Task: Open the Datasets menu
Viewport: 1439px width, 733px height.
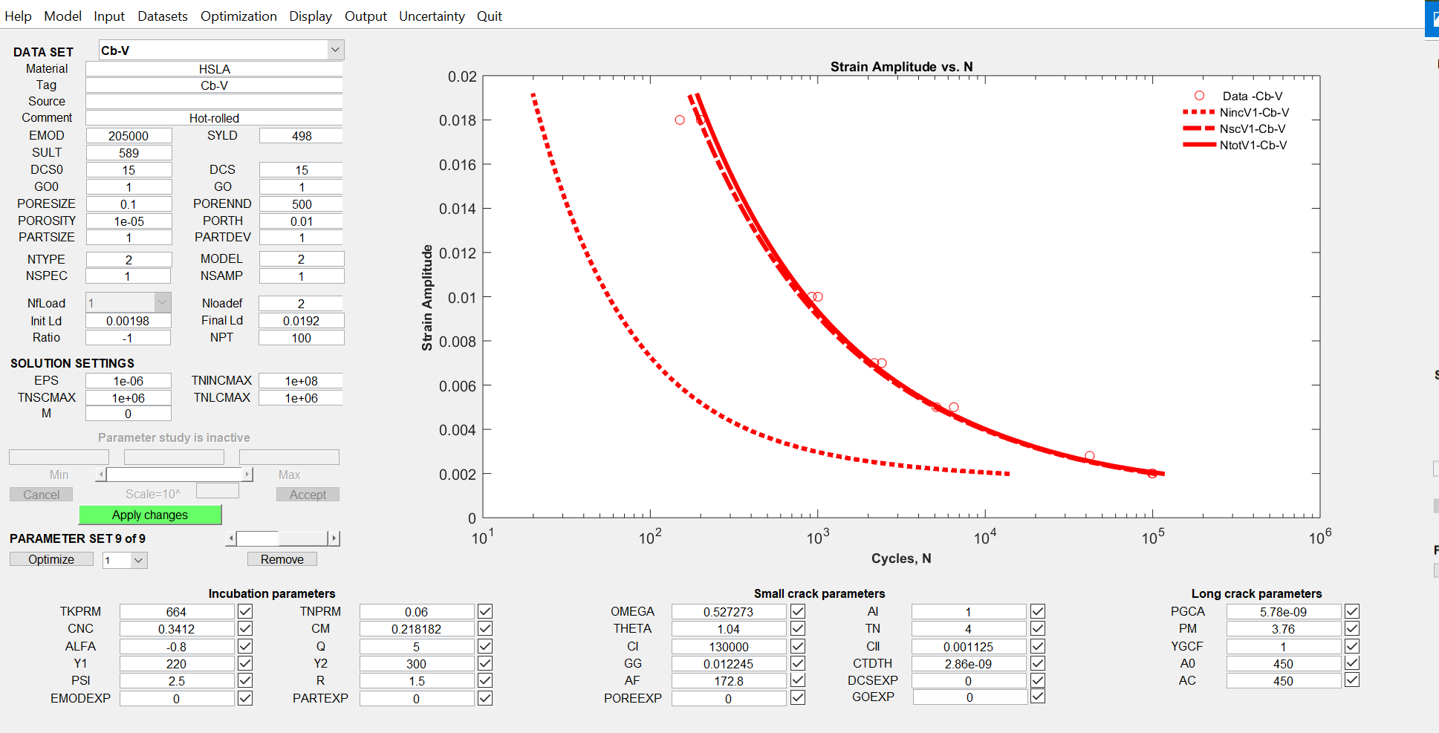Action: [163, 16]
